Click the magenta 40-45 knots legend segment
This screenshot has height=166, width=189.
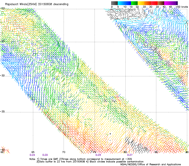[168, 3]
